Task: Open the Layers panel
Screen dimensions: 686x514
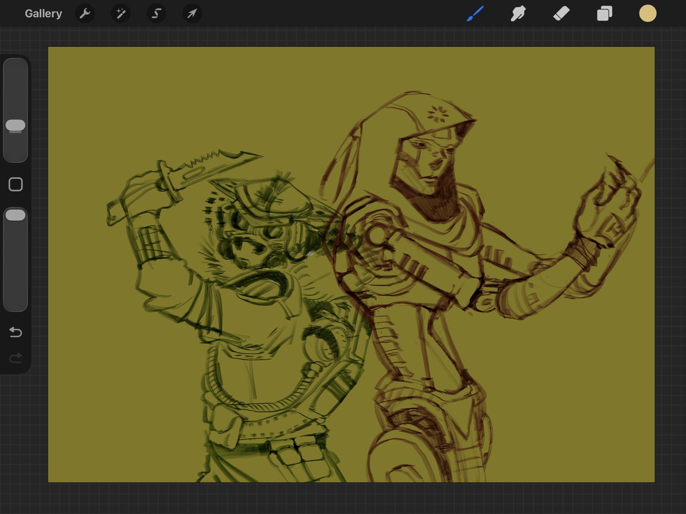Action: (x=604, y=14)
